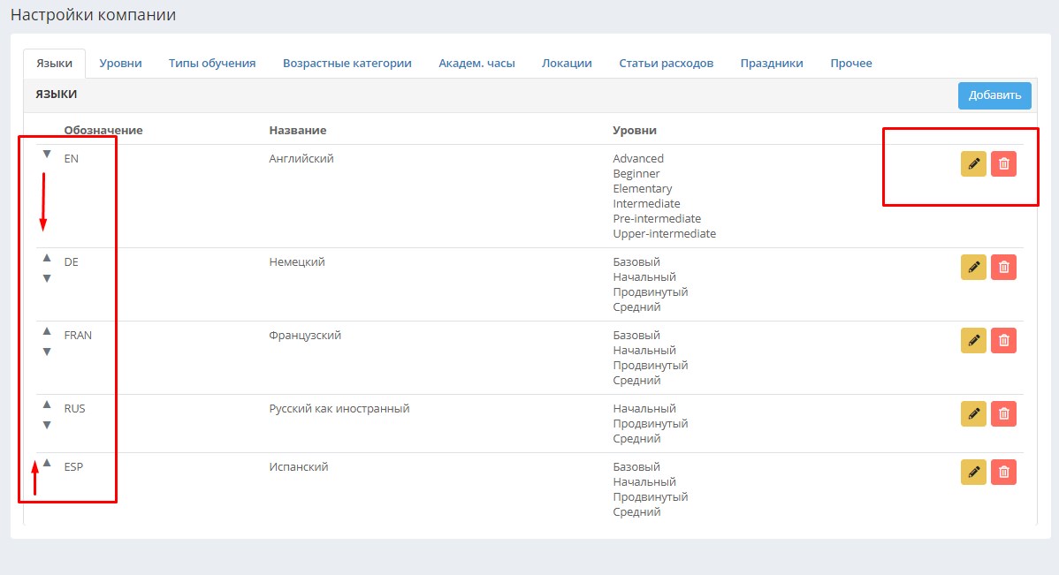Delete the EN English language row
This screenshot has height=575, width=1059.
(1003, 164)
